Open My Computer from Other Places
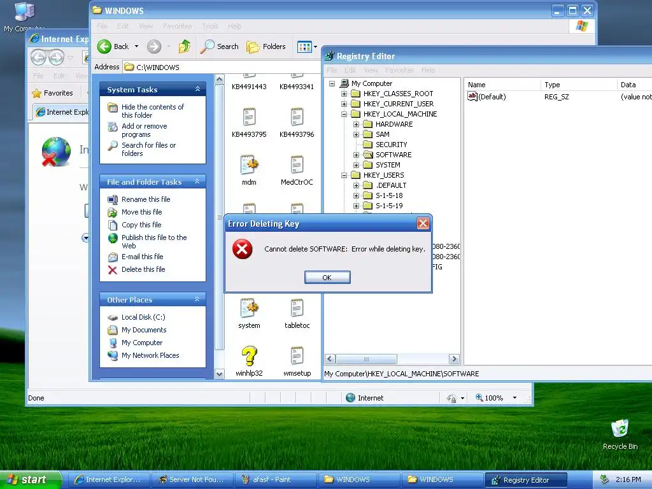Viewport: 652px width, 489px height. pyautogui.click(x=142, y=343)
